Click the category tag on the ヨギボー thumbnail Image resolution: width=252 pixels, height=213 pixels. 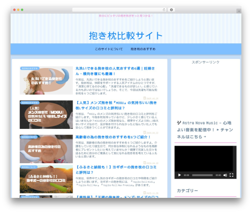pyautogui.click(x=29, y=167)
